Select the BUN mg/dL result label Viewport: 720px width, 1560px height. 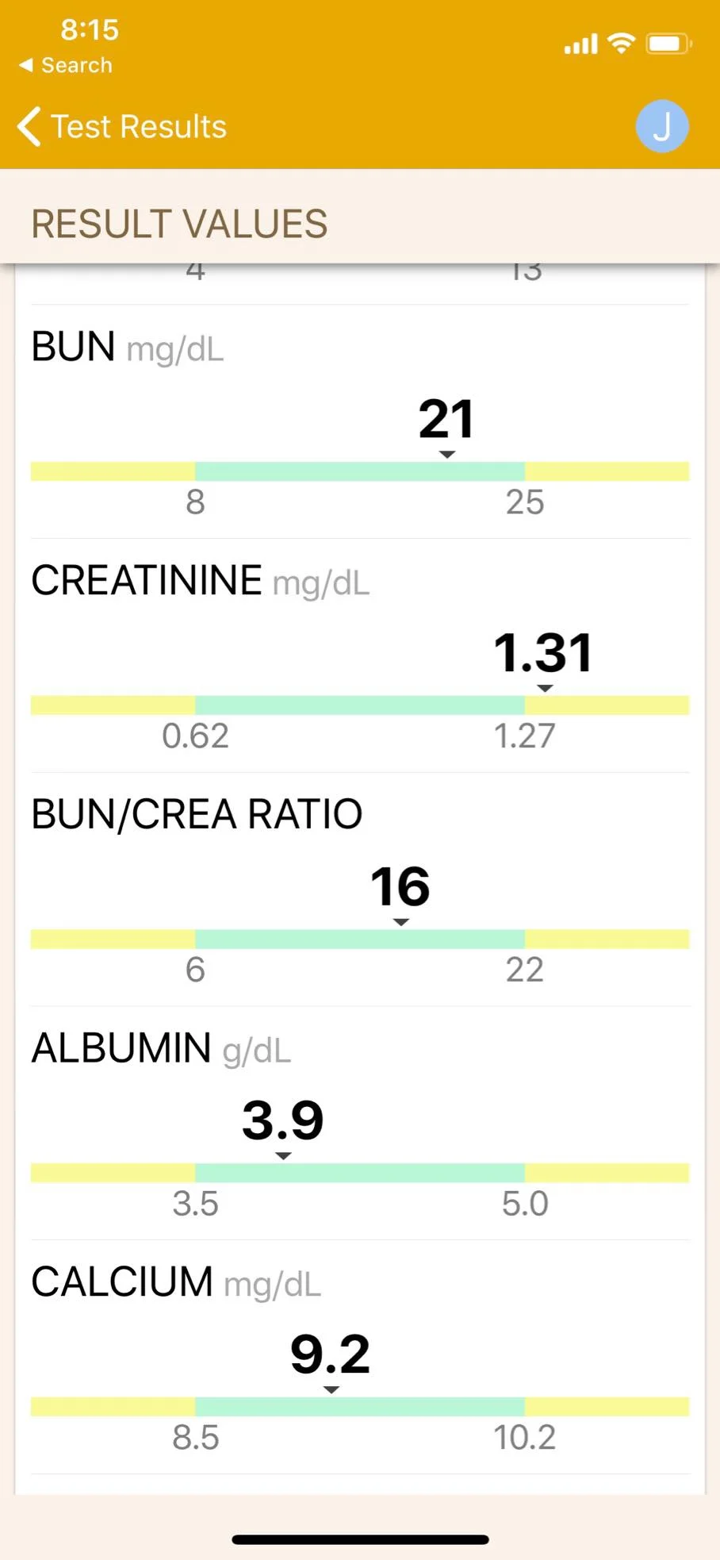tap(128, 348)
